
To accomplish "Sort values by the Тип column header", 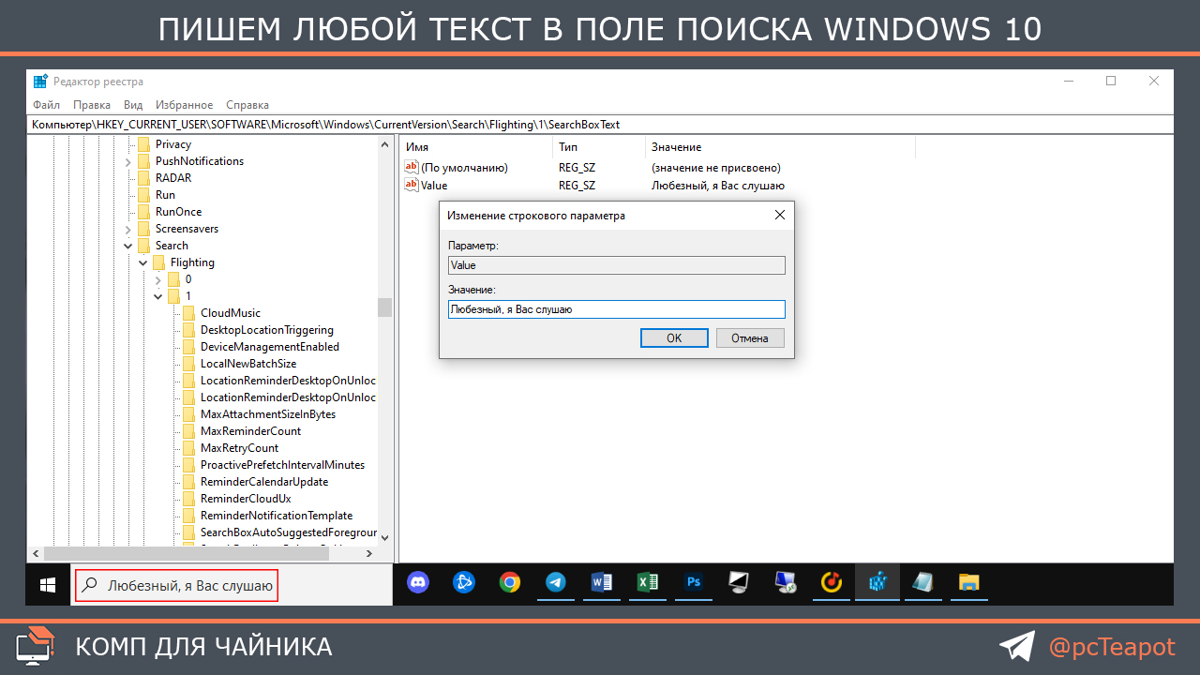I will pos(600,147).
